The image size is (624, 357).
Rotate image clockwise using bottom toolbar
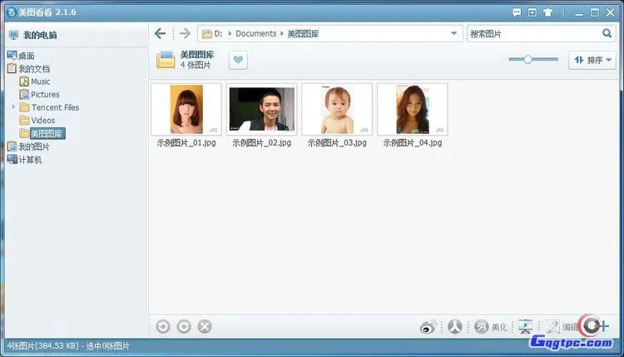(184, 327)
